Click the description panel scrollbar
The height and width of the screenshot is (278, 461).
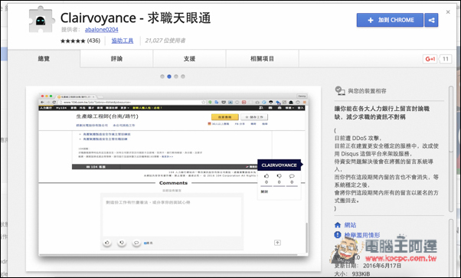tap(451, 149)
